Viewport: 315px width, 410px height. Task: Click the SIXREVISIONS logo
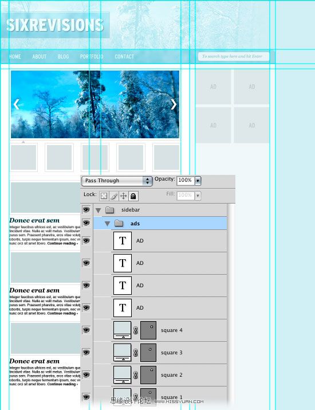click(55, 25)
